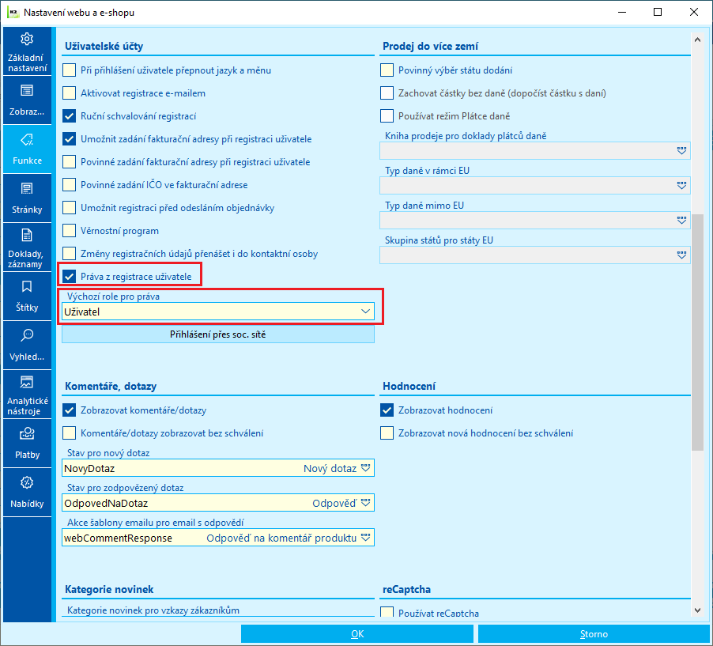Confirm settings with OK button

coord(357,633)
